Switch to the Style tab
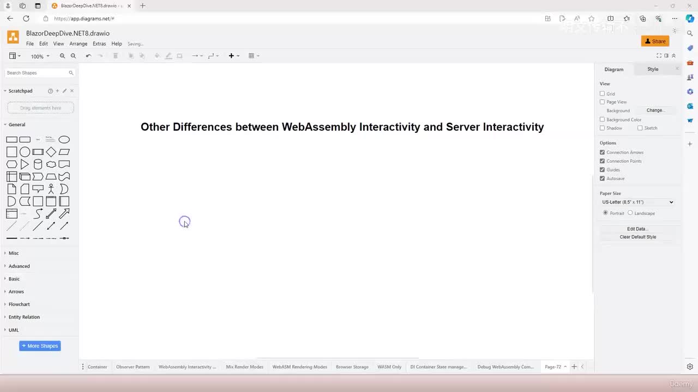 tap(653, 69)
